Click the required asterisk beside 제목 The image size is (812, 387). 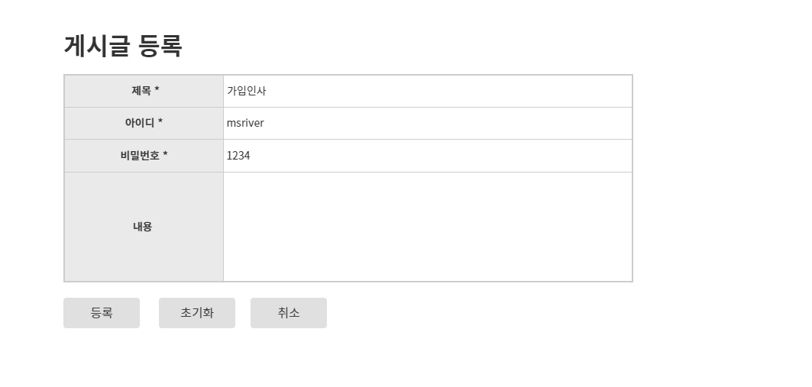(157, 90)
